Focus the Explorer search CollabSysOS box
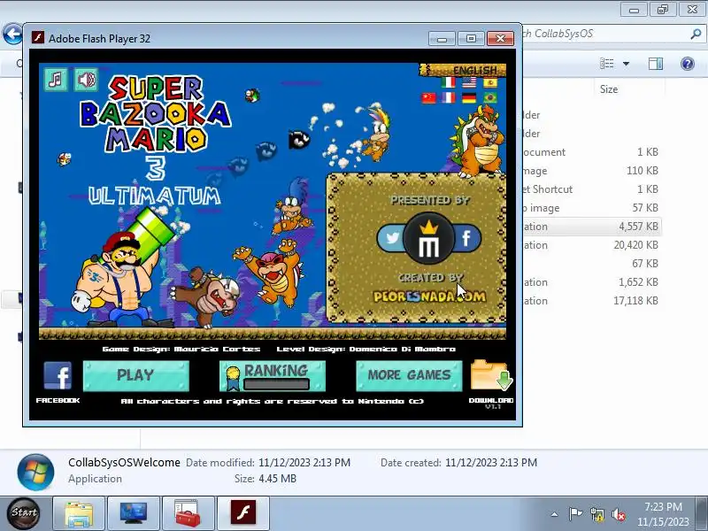The height and width of the screenshot is (531, 708). [605, 34]
